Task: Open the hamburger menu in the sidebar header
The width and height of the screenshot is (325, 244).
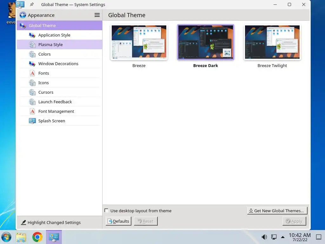Action: point(97,15)
